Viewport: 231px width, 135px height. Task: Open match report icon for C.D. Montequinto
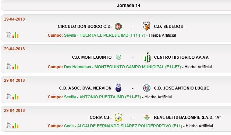click(8, 66)
